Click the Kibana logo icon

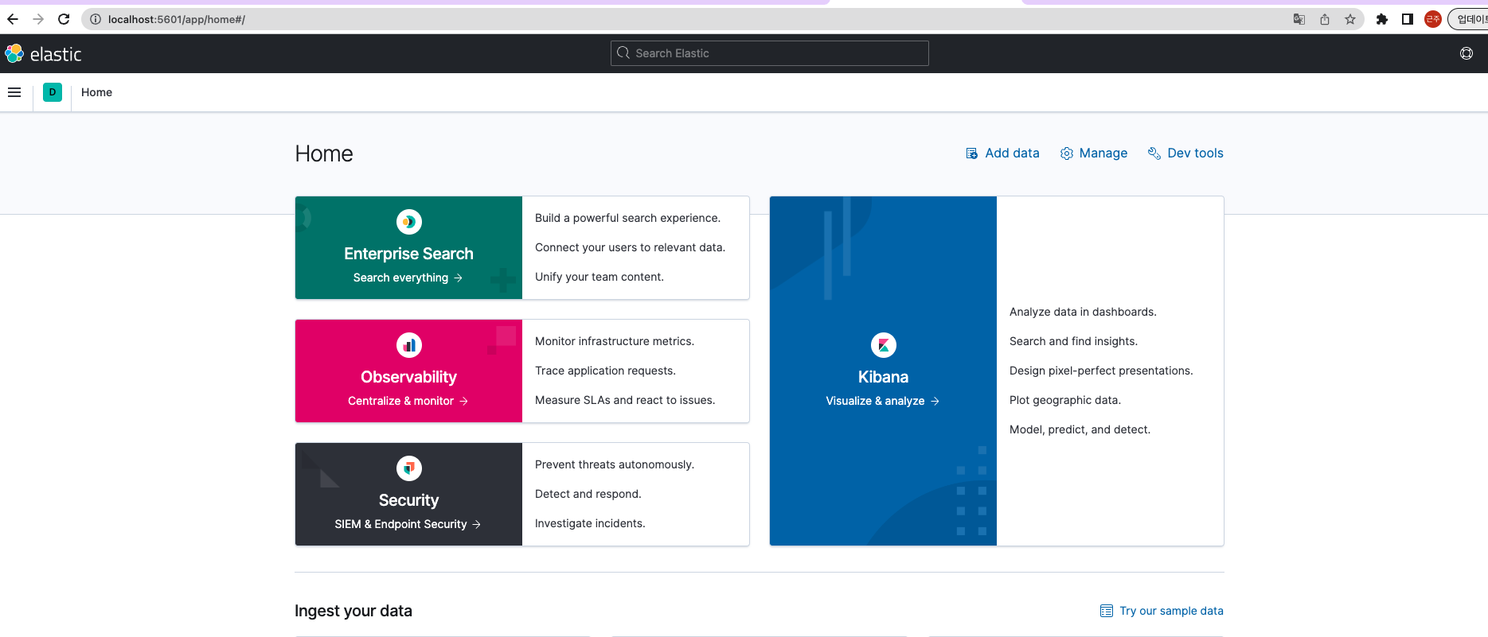click(x=884, y=345)
